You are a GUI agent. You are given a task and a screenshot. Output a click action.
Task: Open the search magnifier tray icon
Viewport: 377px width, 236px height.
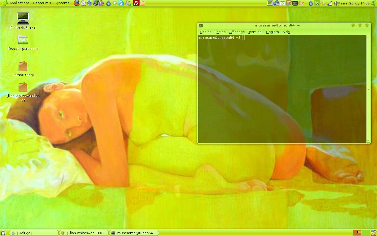[323, 3]
